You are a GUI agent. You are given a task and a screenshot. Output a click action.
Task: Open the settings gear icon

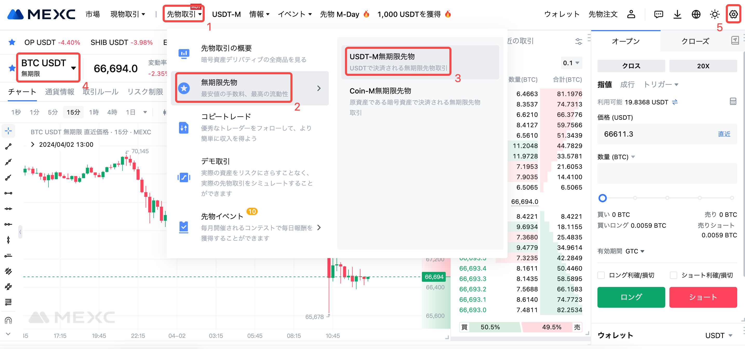(x=733, y=14)
